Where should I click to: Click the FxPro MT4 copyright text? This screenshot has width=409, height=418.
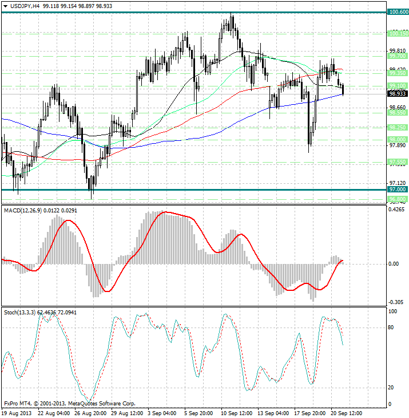click(70, 404)
